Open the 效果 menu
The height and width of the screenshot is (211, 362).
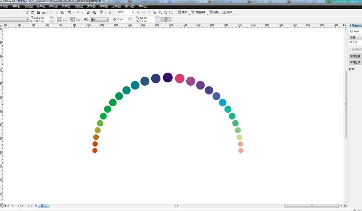pos(66,6)
